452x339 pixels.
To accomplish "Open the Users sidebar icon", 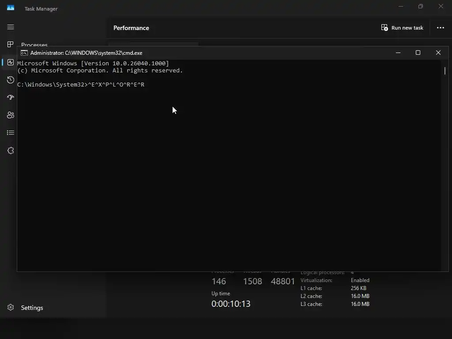I will click(11, 115).
